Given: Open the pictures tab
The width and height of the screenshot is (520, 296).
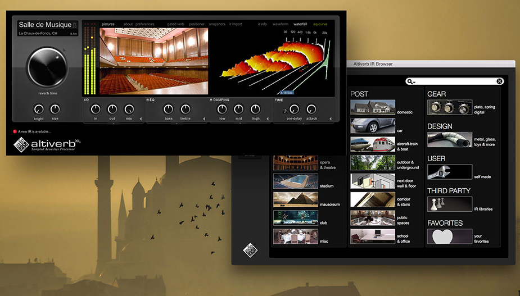Looking at the screenshot, I should click(x=108, y=24).
